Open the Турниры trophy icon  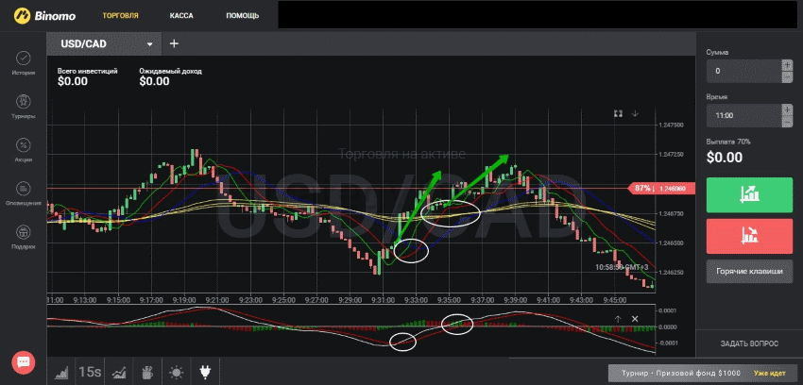[x=24, y=102]
